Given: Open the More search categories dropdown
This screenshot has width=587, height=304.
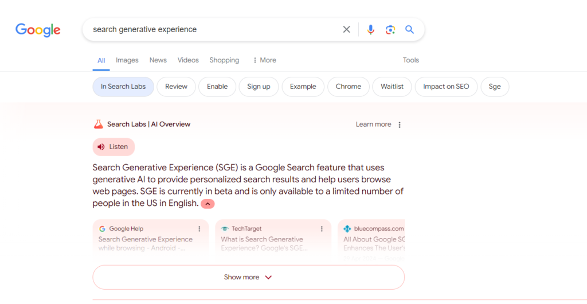Looking at the screenshot, I should (x=264, y=60).
